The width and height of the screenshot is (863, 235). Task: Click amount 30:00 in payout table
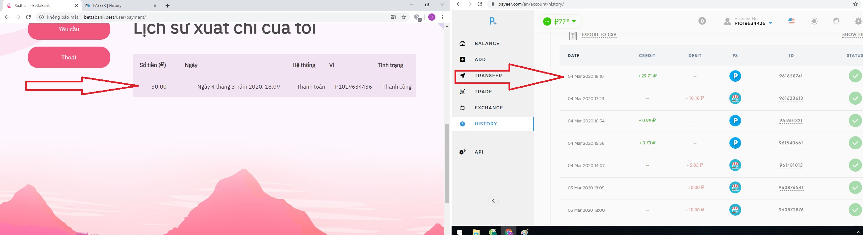pos(159,87)
